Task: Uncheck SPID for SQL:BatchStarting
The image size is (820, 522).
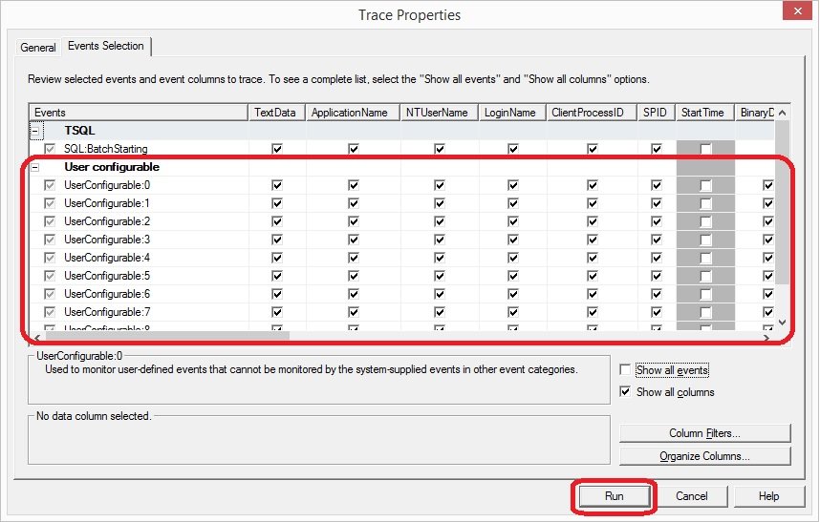Action: tap(657, 149)
